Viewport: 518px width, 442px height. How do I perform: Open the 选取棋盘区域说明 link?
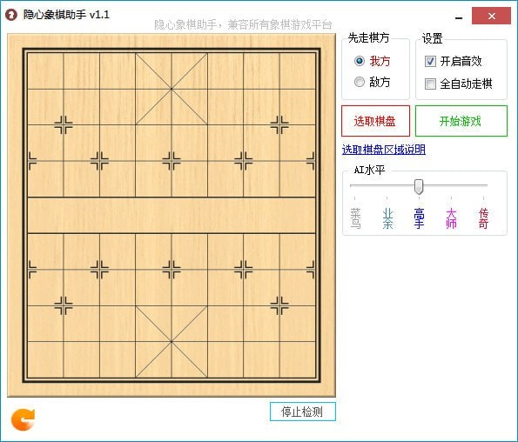coord(384,150)
